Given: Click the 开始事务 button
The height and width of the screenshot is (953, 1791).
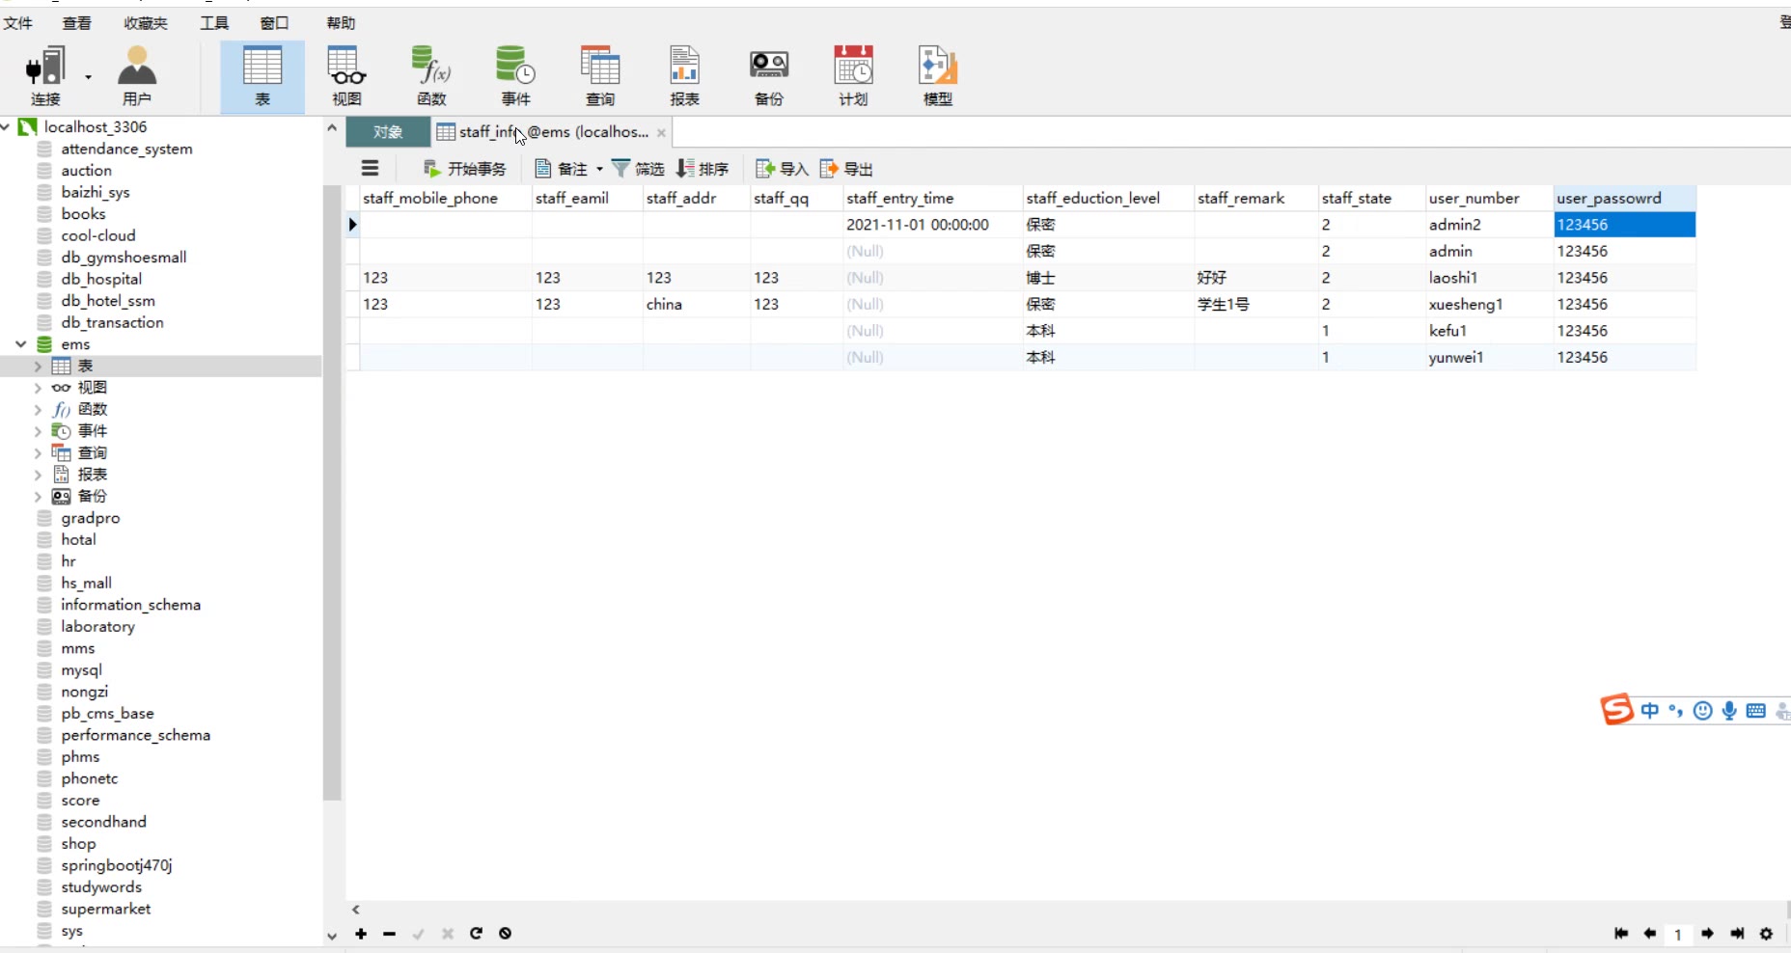Looking at the screenshot, I should click(465, 169).
